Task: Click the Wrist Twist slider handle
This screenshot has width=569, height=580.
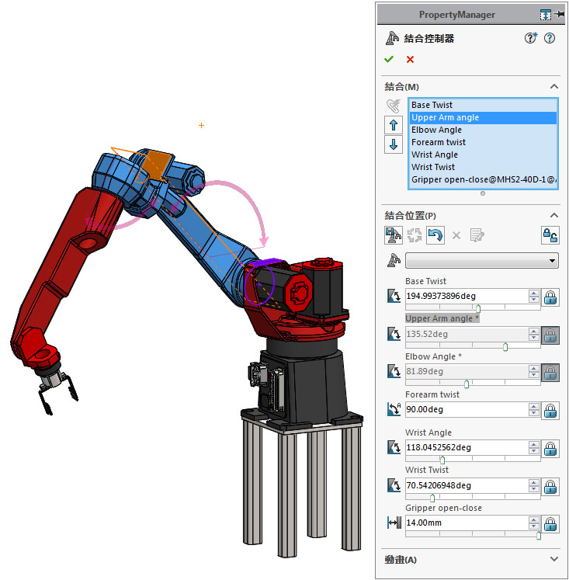Action: (x=432, y=498)
